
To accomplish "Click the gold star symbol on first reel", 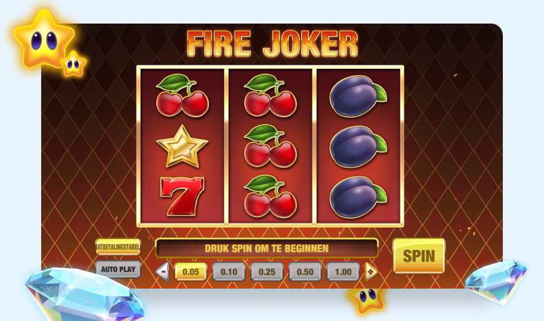I will click(x=182, y=147).
